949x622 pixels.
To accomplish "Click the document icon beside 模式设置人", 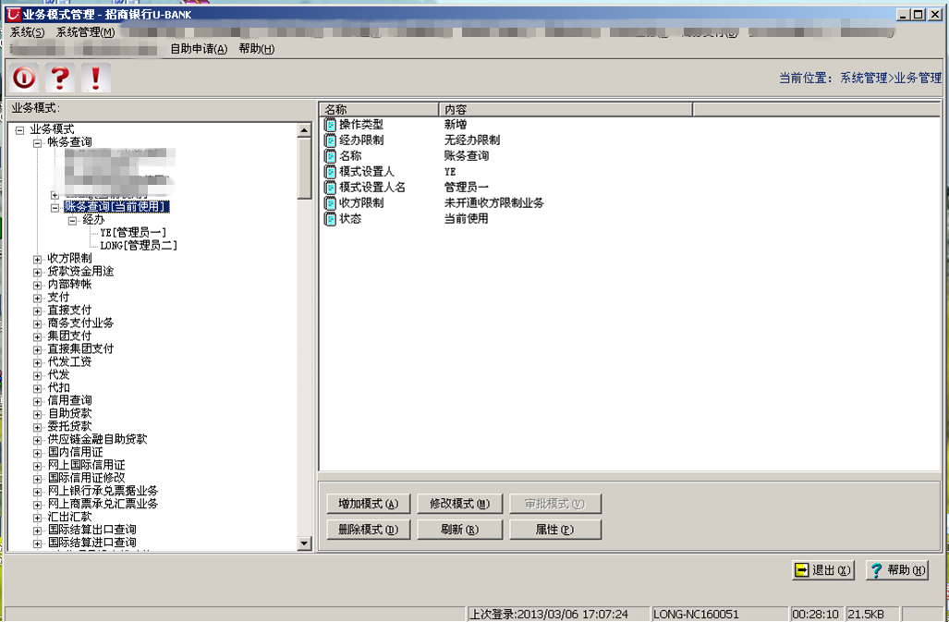I will point(331,172).
